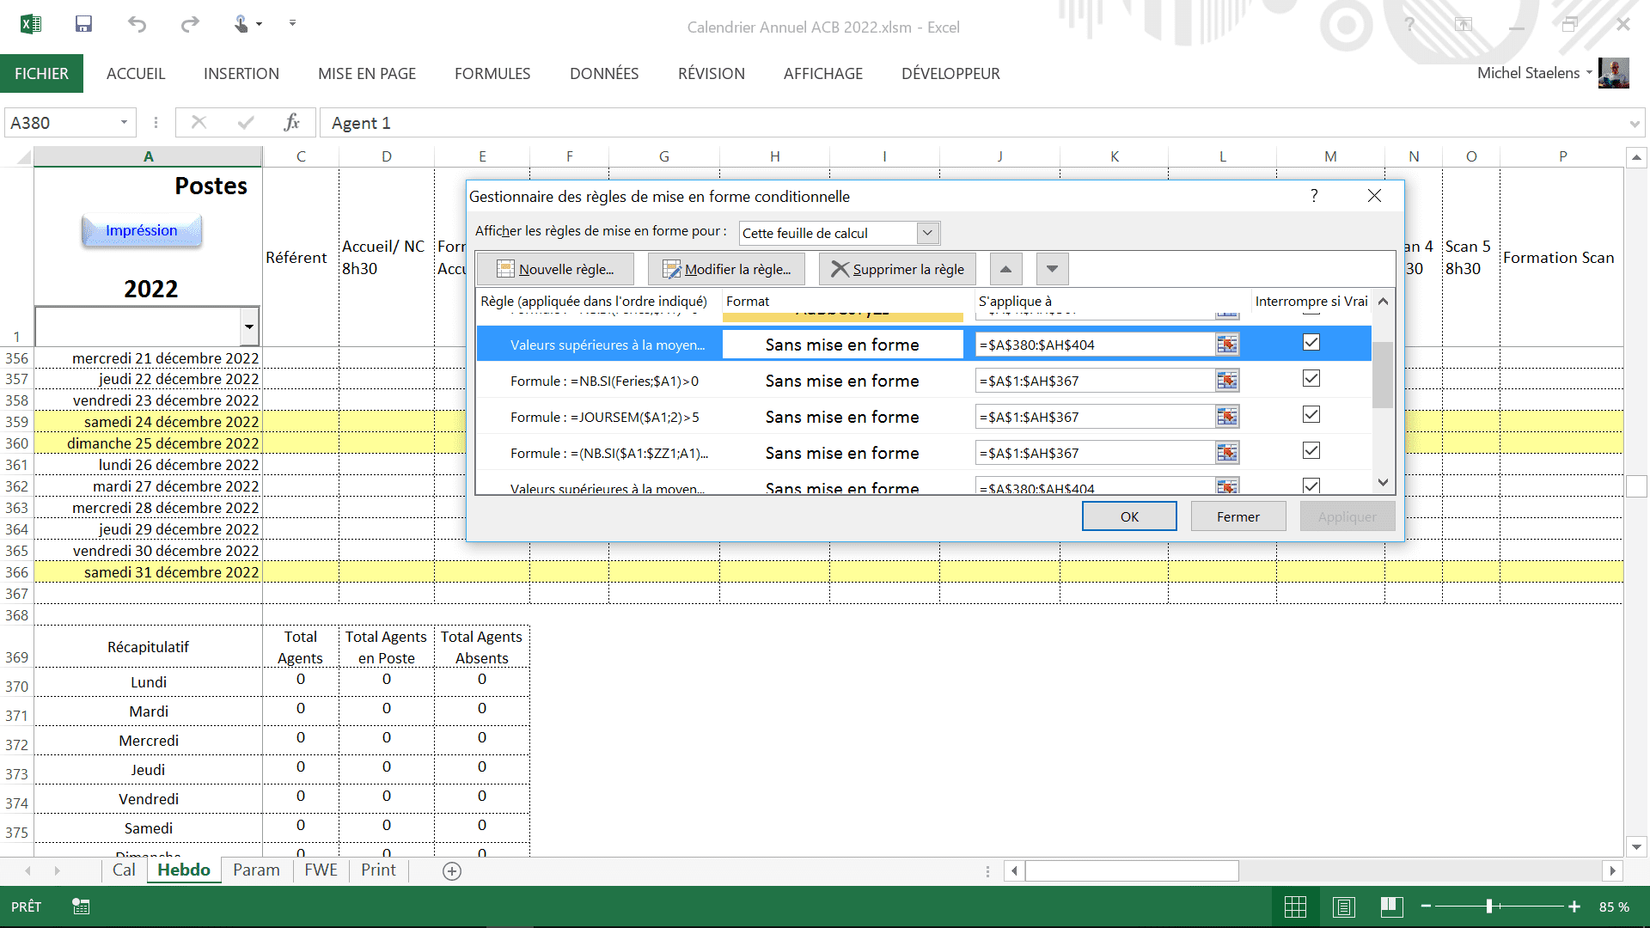
Task: Click the zoom slider handle in status bar
Action: (x=1489, y=907)
